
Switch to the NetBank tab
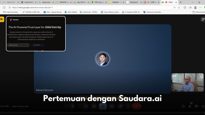click(x=116, y=2)
